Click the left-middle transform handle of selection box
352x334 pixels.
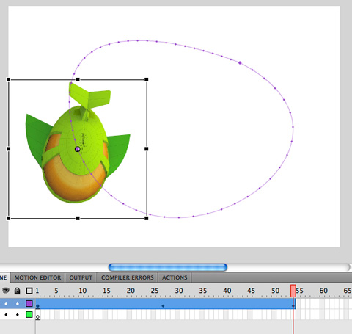coord(8,149)
